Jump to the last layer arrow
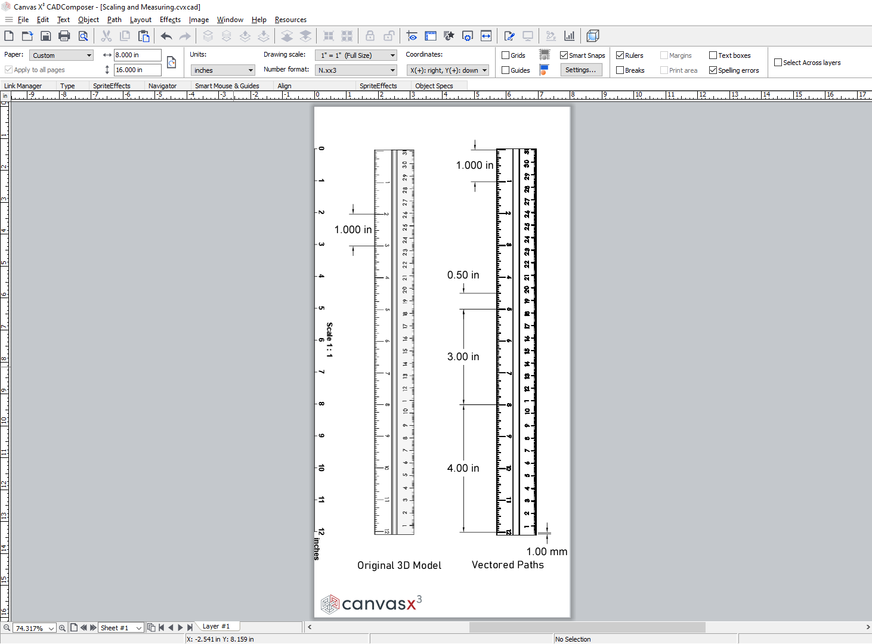The width and height of the screenshot is (872, 644). (190, 627)
